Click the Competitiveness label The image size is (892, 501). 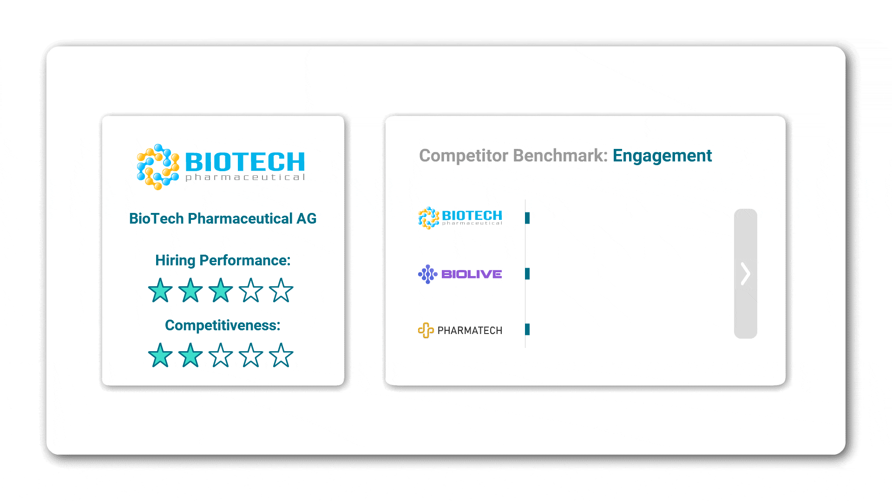click(223, 325)
